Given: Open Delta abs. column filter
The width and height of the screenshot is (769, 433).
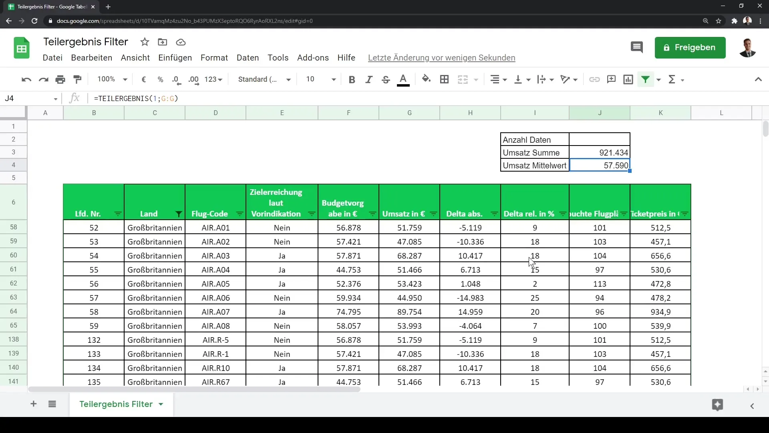Looking at the screenshot, I should [x=494, y=214].
